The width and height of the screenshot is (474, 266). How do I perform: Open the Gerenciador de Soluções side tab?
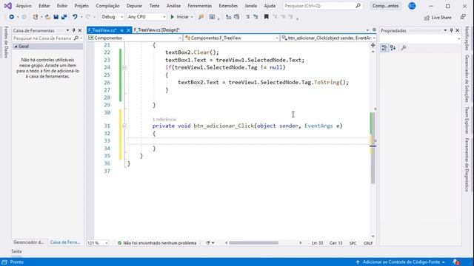click(467, 78)
